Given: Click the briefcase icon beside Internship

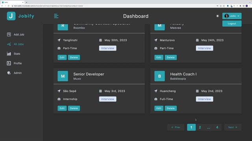Looking at the screenshot, I should [x=59, y=99].
